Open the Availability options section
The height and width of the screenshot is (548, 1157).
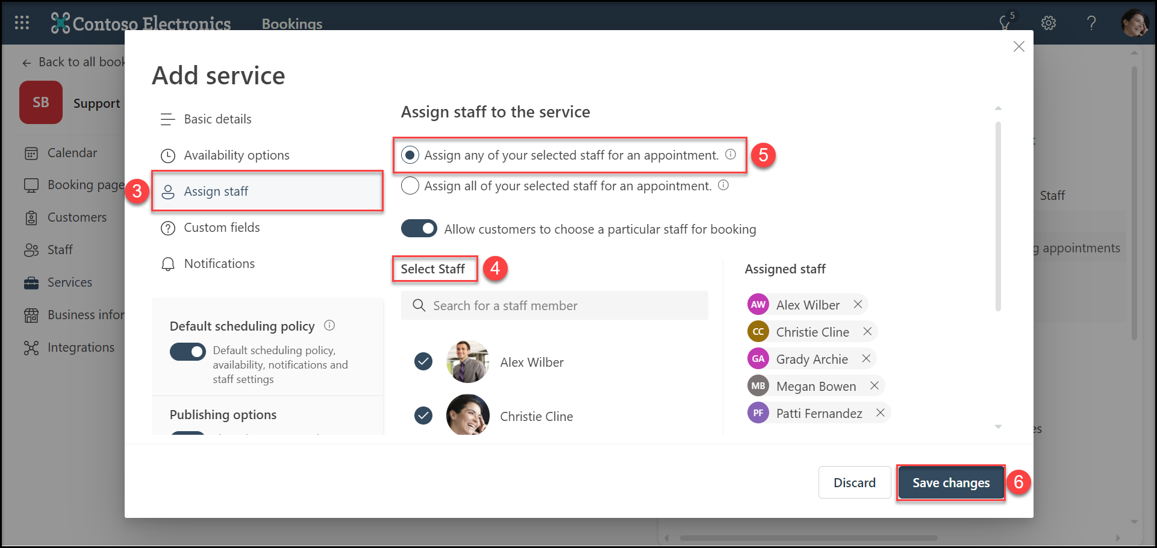[x=236, y=155]
